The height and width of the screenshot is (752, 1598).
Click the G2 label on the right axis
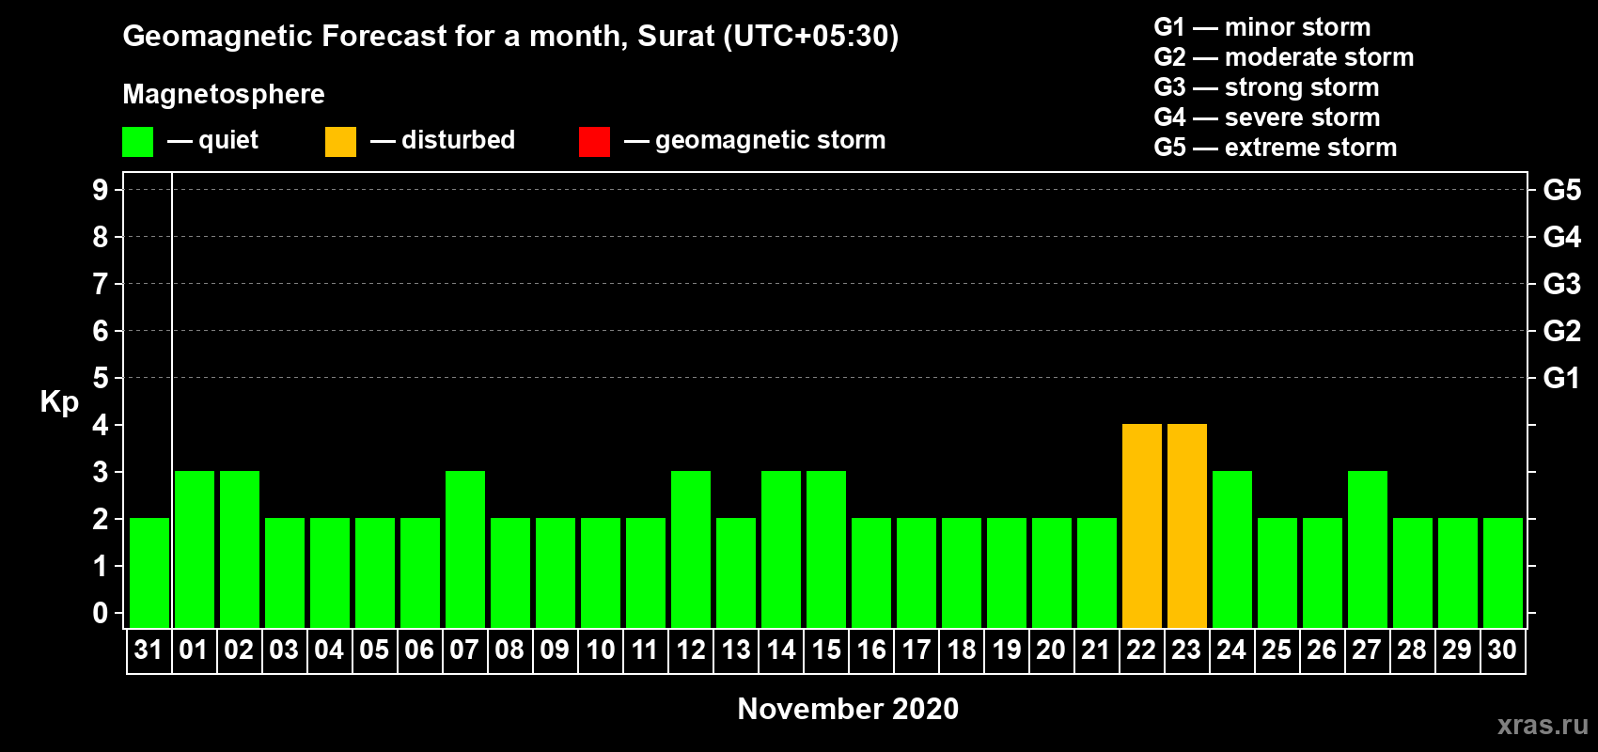pyautogui.click(x=1561, y=331)
